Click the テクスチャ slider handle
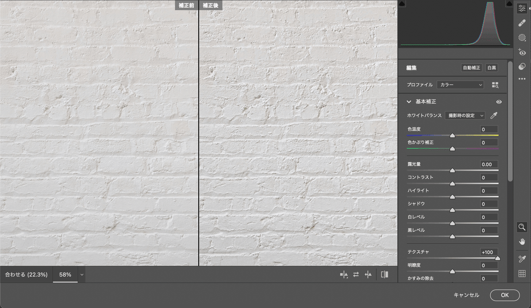Screen dimensions: 531x308 [x=497, y=258]
